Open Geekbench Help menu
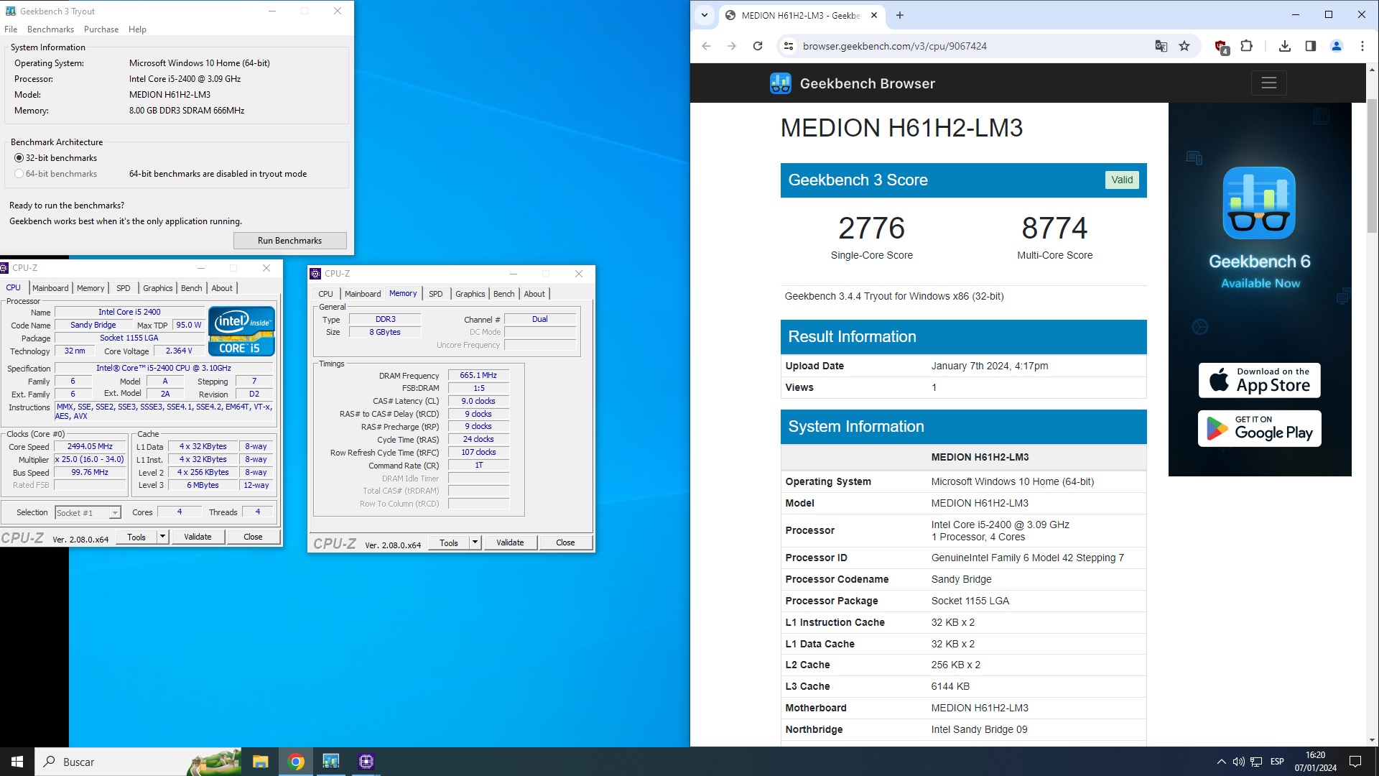Viewport: 1379px width, 776px height. pos(137,29)
